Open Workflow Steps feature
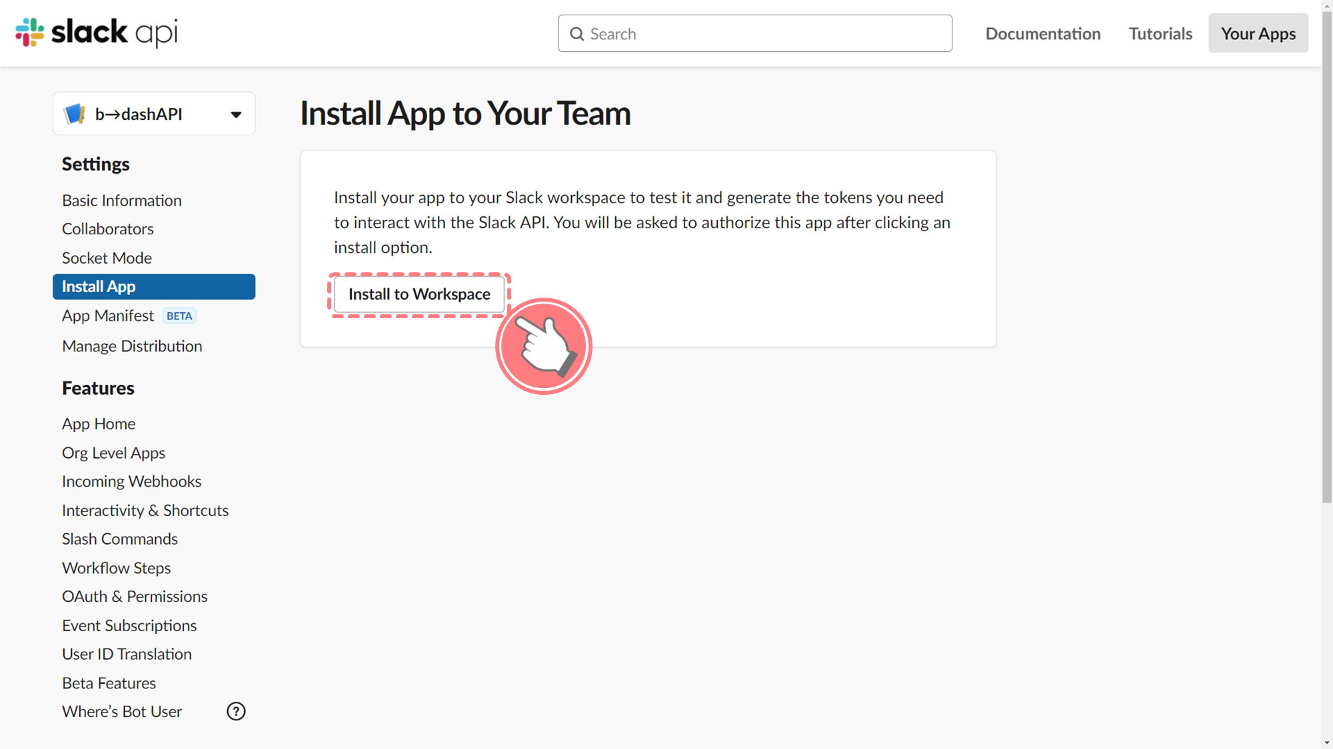 click(116, 568)
